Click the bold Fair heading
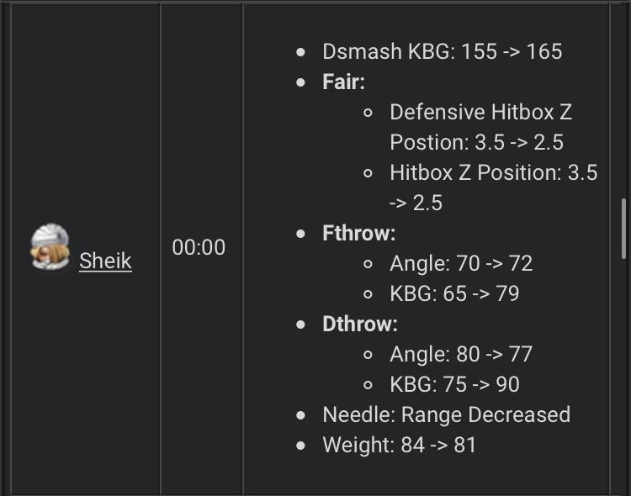This screenshot has height=496, width=631. pyautogui.click(x=343, y=82)
